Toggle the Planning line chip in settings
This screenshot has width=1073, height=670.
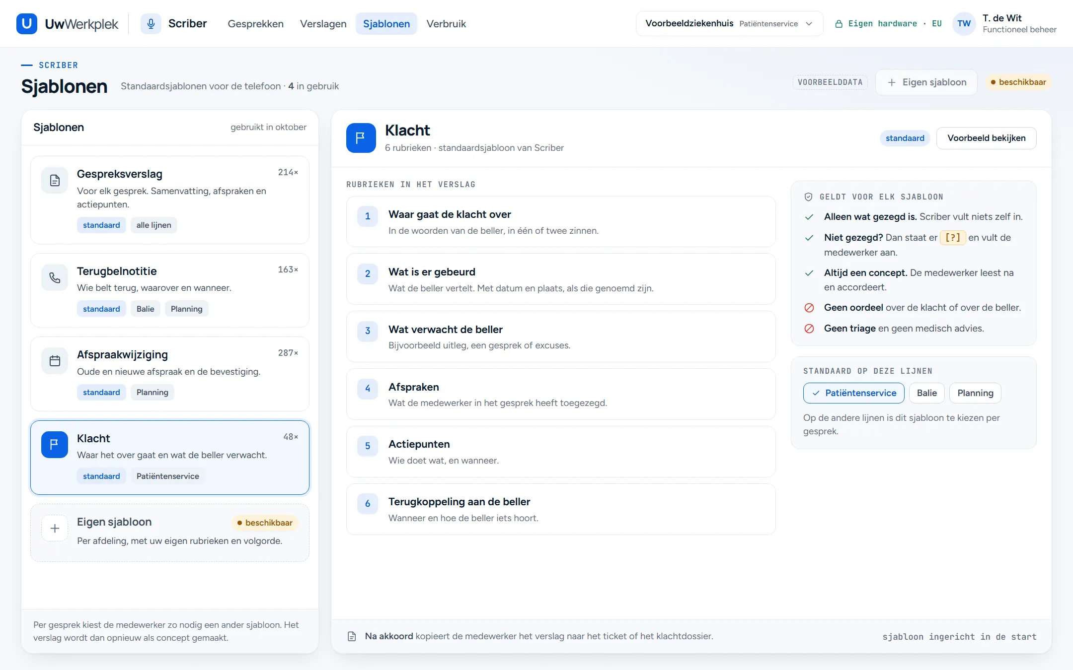[975, 393]
